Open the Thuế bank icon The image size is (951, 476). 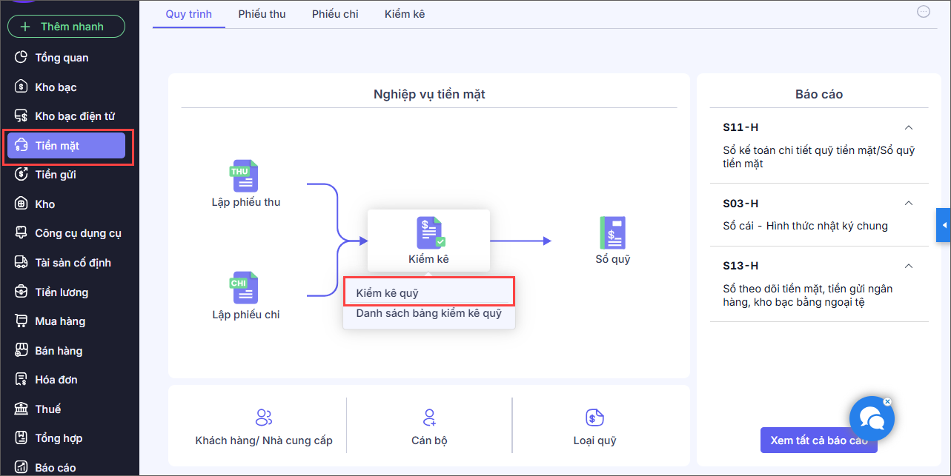pos(21,409)
